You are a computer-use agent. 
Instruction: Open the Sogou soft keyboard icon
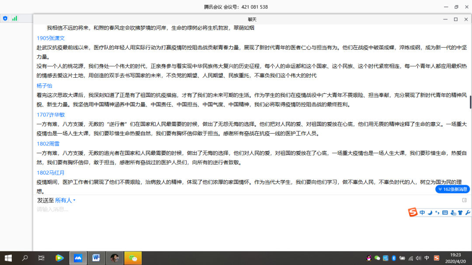tap(445, 213)
